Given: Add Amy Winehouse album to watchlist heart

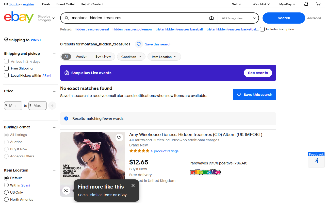Looking at the screenshot, I should point(119,138).
